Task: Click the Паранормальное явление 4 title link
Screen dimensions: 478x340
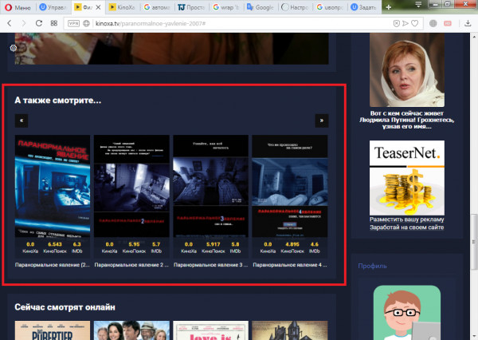Action: coord(290,265)
